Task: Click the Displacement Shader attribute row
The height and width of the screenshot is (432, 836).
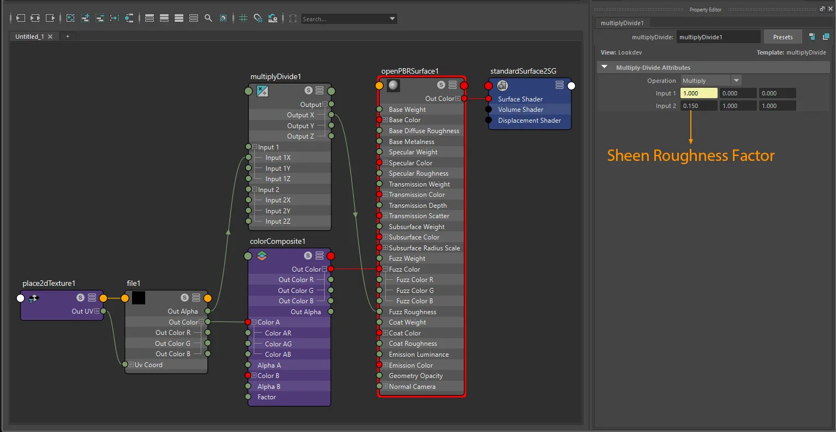Action: point(529,120)
